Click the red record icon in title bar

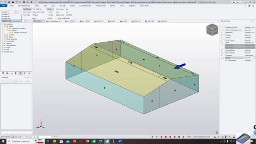(x=31, y=2)
